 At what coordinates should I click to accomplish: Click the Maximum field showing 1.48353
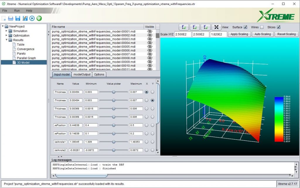coord(136,142)
